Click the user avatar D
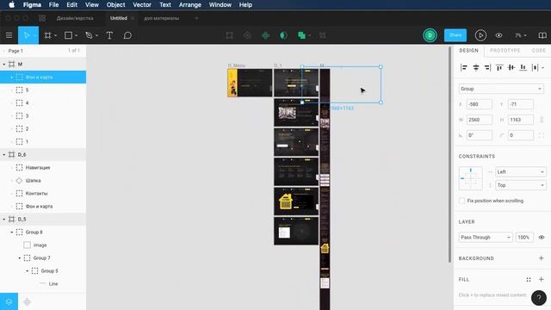The width and height of the screenshot is (551, 310). coord(430,35)
